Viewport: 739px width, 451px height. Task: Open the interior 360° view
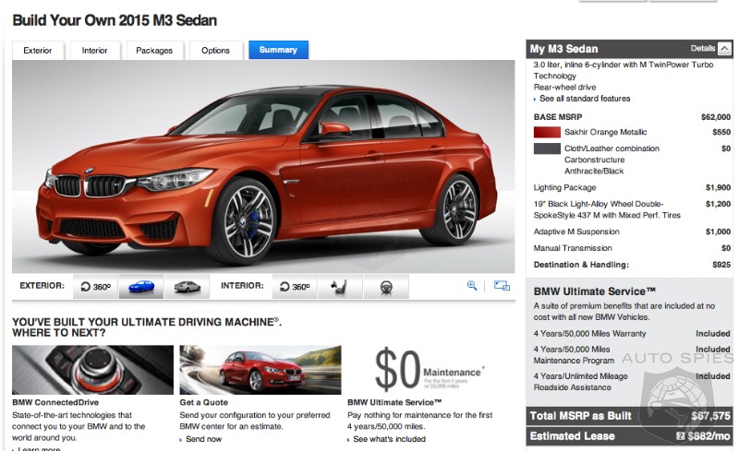click(295, 286)
